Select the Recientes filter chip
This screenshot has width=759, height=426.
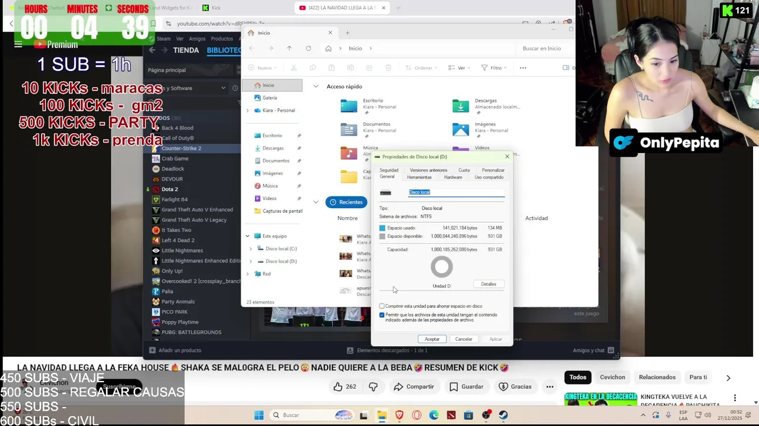point(346,202)
